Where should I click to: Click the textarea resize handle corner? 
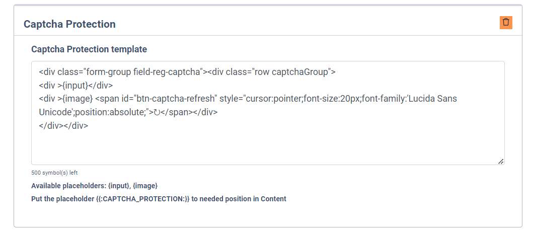(x=500, y=161)
